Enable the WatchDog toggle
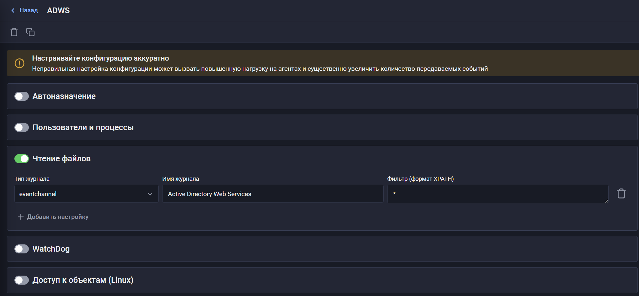The width and height of the screenshot is (639, 296). click(x=22, y=249)
